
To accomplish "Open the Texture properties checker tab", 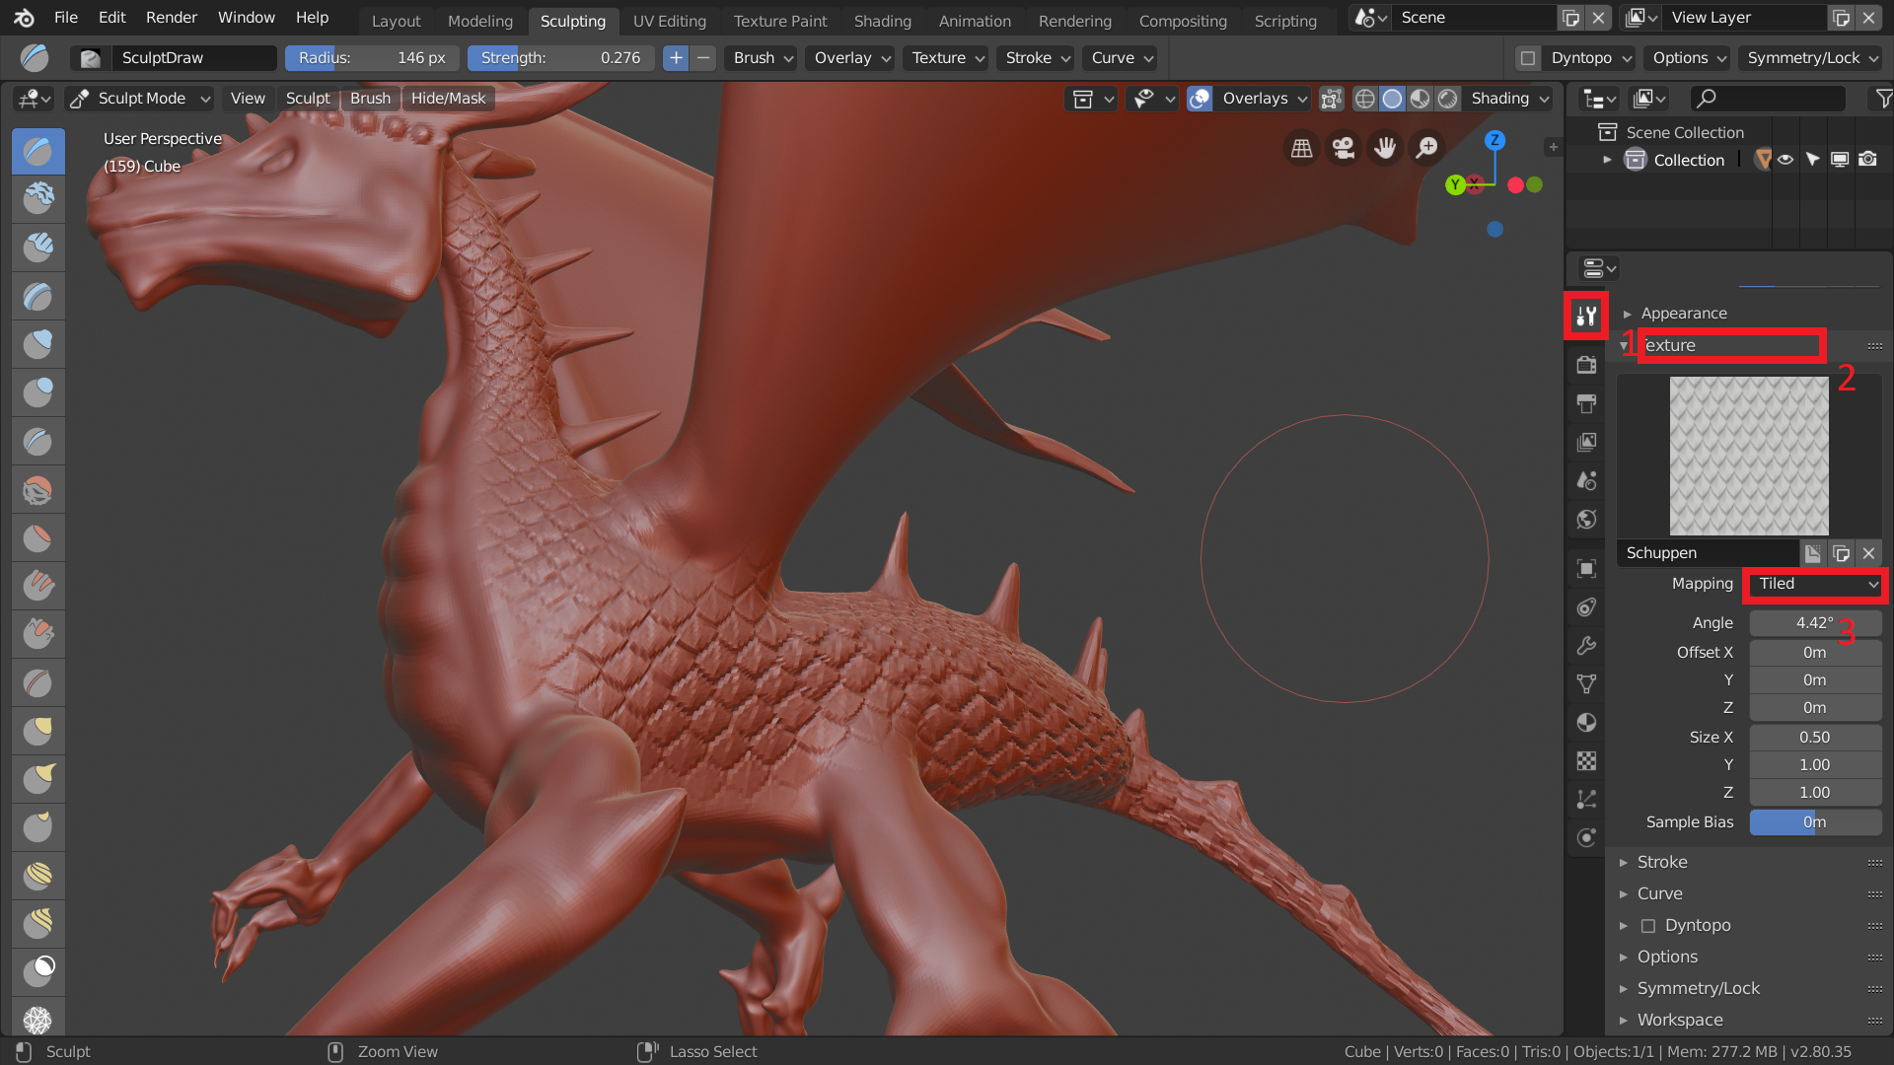I will (x=1586, y=761).
